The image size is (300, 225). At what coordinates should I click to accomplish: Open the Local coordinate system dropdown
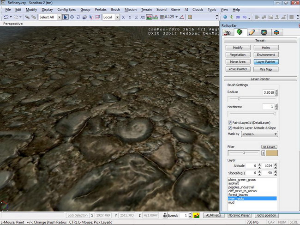(x=117, y=17)
